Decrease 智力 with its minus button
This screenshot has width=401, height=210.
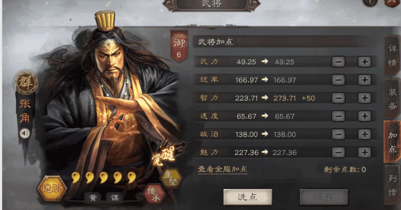tap(338, 98)
